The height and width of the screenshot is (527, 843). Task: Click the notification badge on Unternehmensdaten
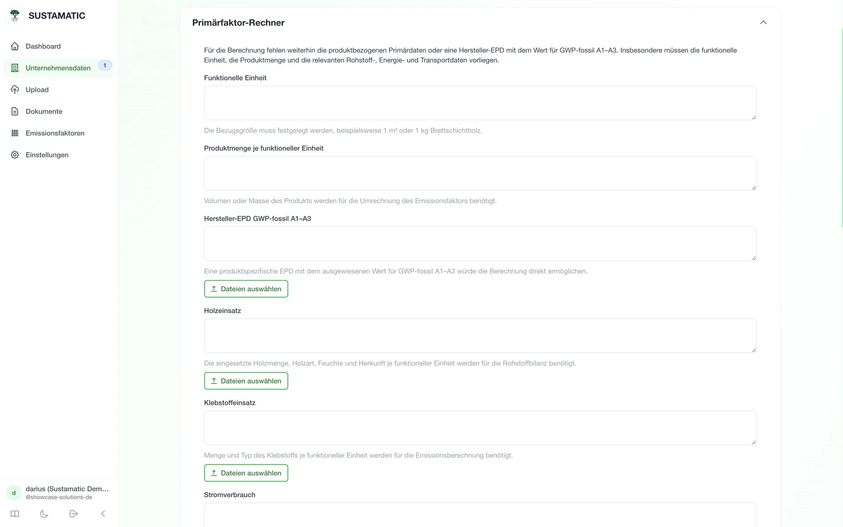105,65
